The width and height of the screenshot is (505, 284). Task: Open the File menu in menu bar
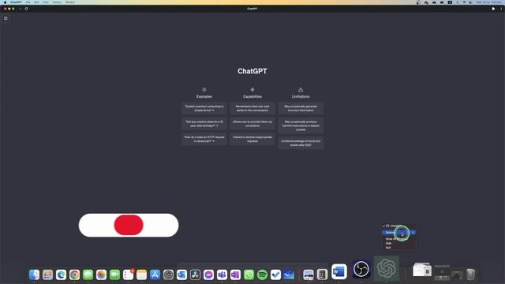point(28,2)
